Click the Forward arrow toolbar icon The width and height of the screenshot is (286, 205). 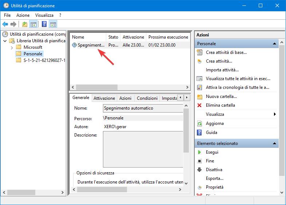13,24
